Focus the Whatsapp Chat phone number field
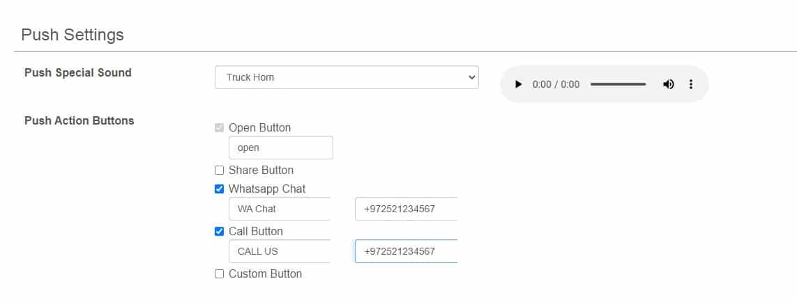The image size is (797, 302). [x=406, y=209]
